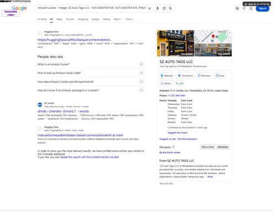
Task: Open the Reviews button in panel
Action: [204, 76]
